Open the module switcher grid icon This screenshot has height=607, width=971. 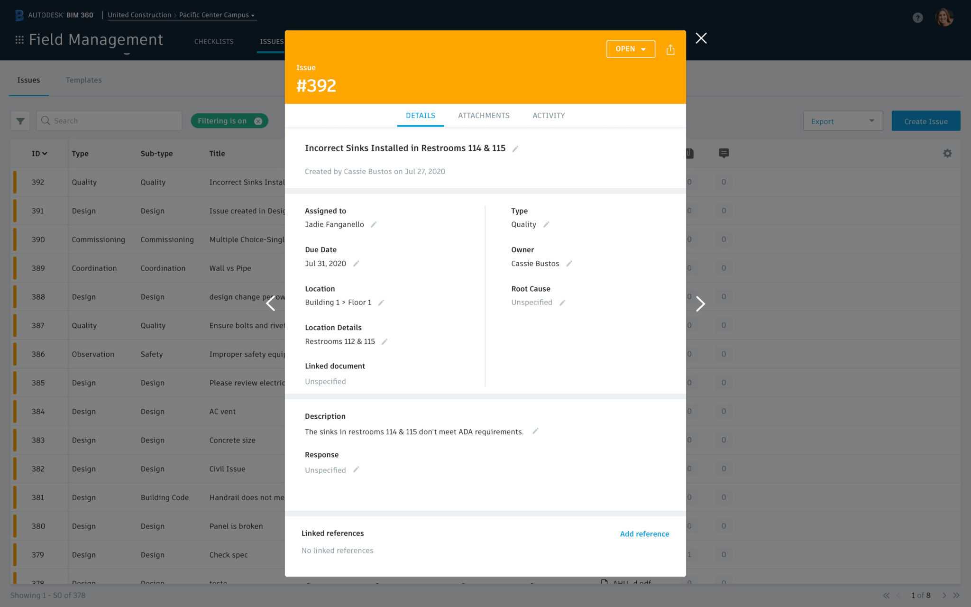(x=19, y=40)
